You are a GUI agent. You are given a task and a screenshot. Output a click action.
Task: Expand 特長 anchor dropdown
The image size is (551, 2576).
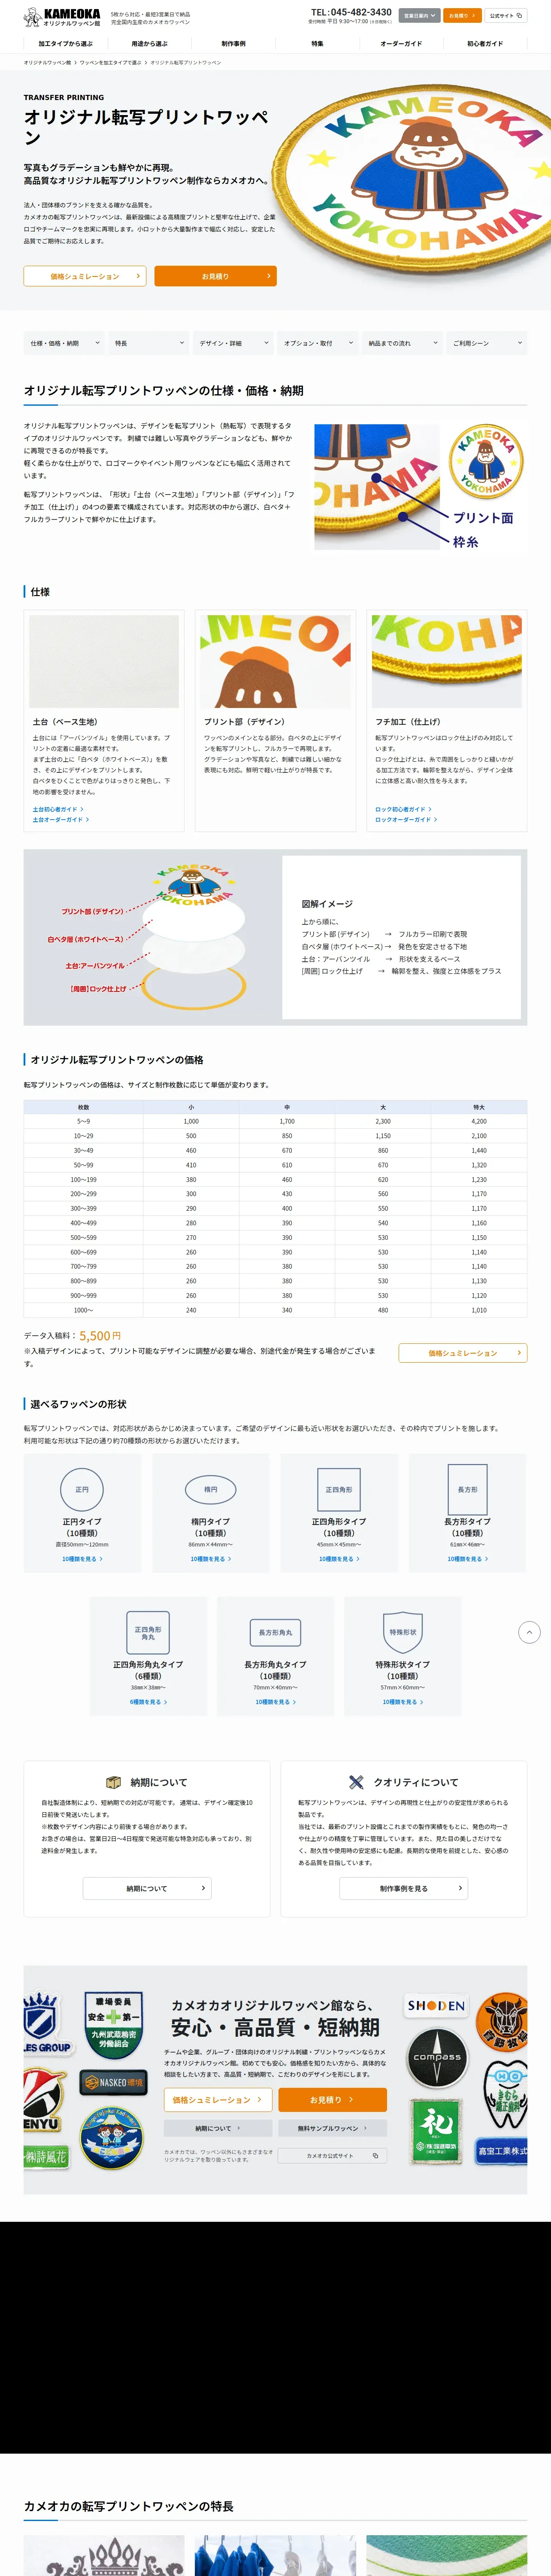[x=149, y=343]
